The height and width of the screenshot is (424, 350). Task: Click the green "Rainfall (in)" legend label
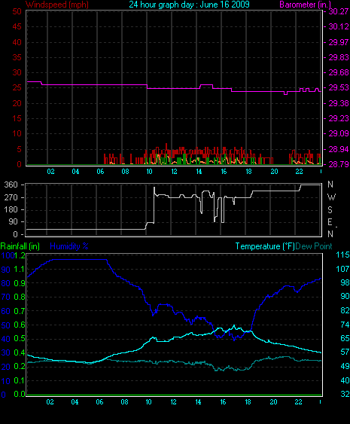coord(20,246)
